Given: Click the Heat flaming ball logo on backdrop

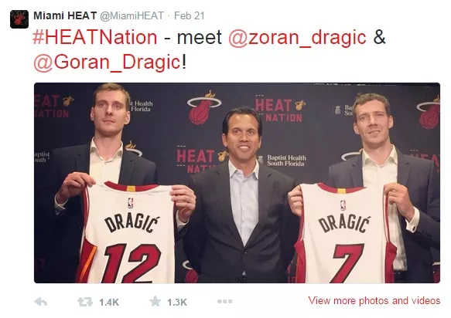Looking at the screenshot, I should pyautogui.click(x=204, y=107).
